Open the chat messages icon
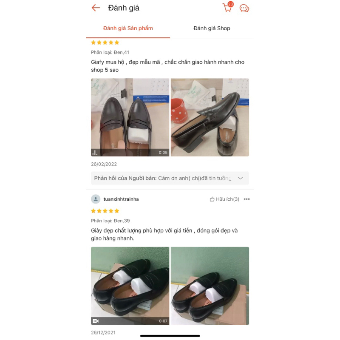 (x=244, y=8)
